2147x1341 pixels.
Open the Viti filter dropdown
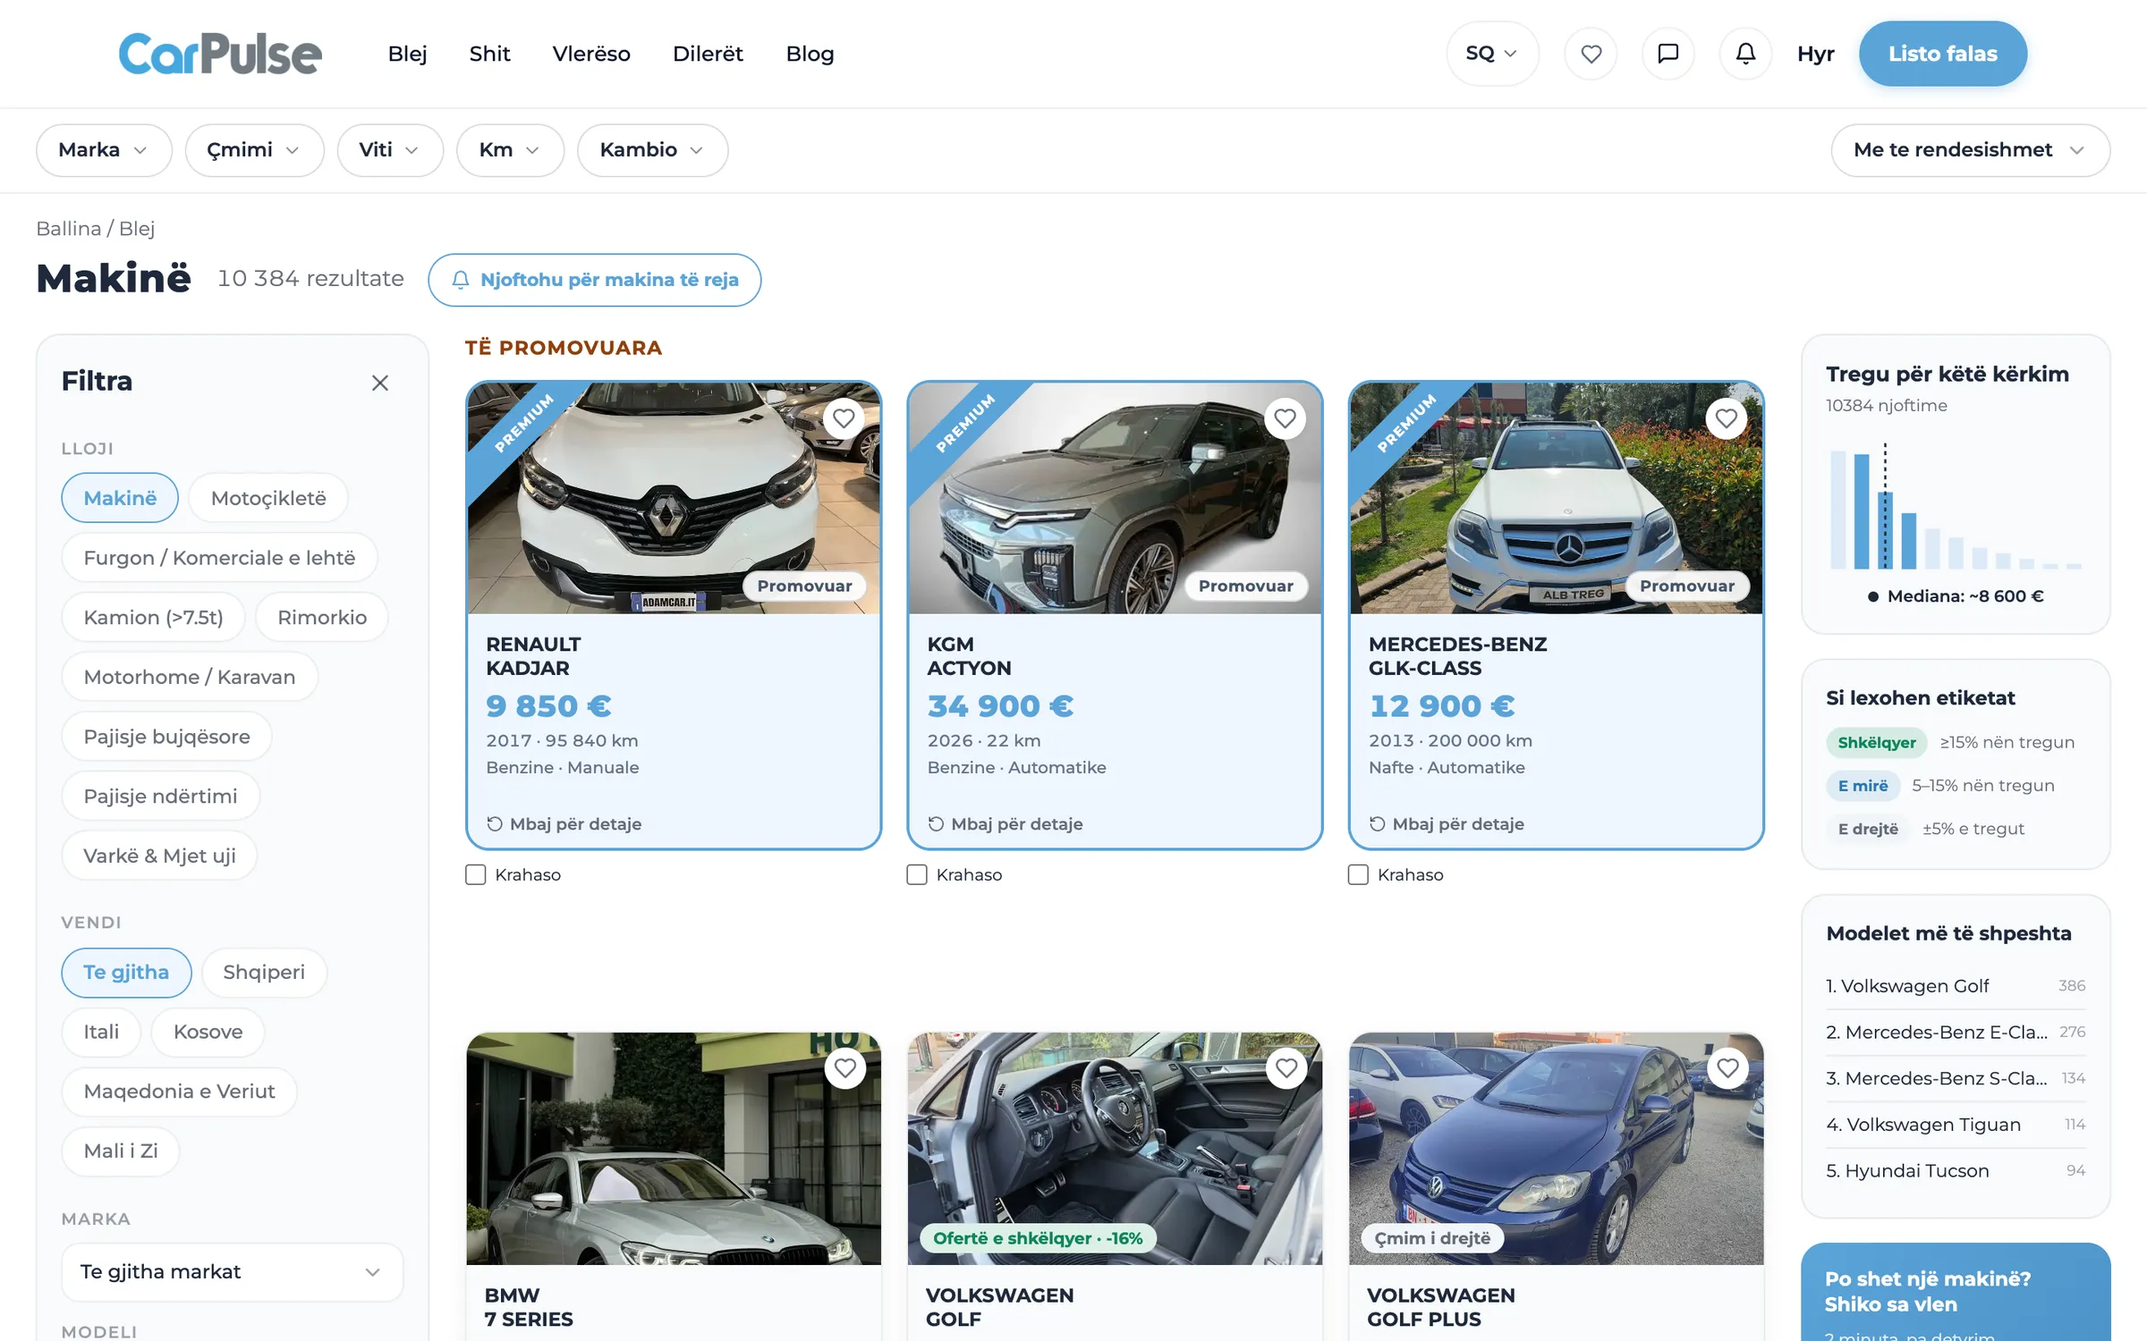click(390, 150)
